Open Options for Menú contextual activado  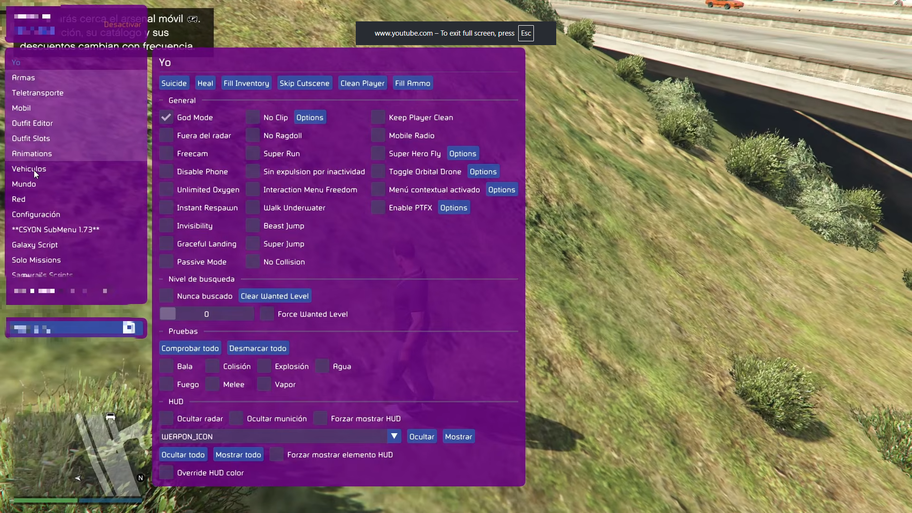[x=502, y=190]
